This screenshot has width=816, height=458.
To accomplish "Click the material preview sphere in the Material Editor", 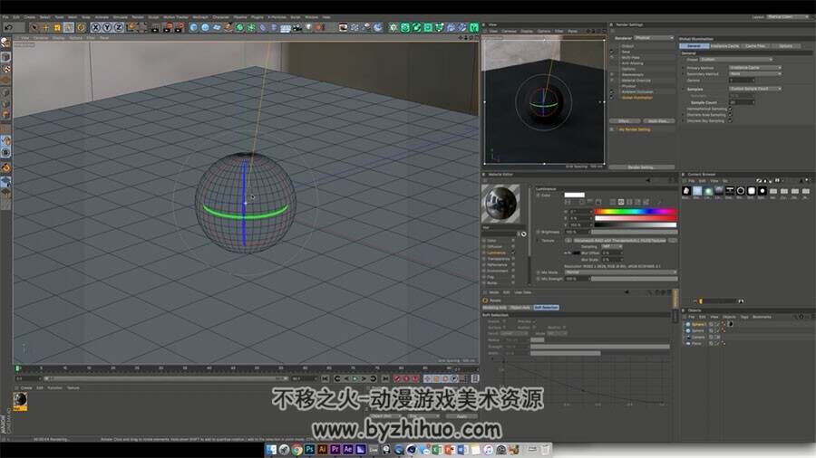I will coord(500,204).
